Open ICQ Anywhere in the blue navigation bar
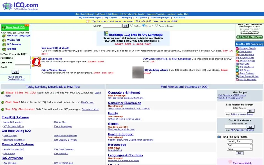This screenshot has width=264, height=165. point(126,14)
